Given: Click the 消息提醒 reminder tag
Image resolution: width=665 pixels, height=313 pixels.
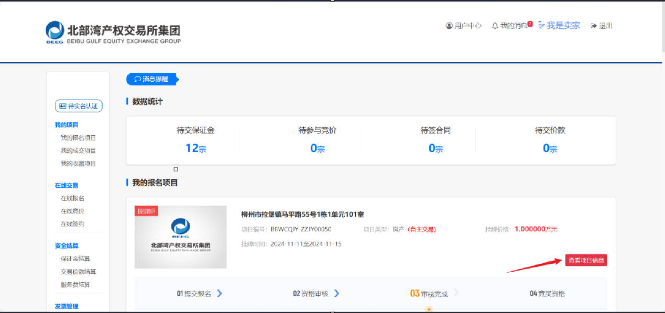Looking at the screenshot, I should click(152, 79).
